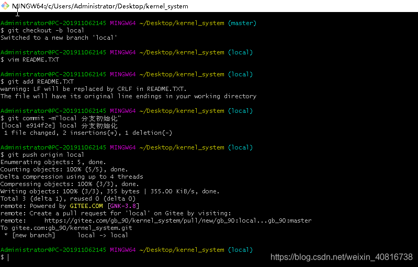The image size is (418, 267).
Task: Click the '[new branch] local -> local' line
Action: pos(66,235)
